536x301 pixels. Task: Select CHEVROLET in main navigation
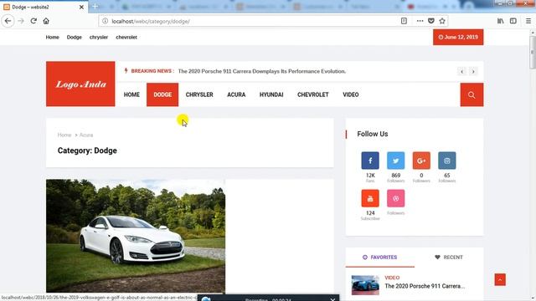click(312, 94)
